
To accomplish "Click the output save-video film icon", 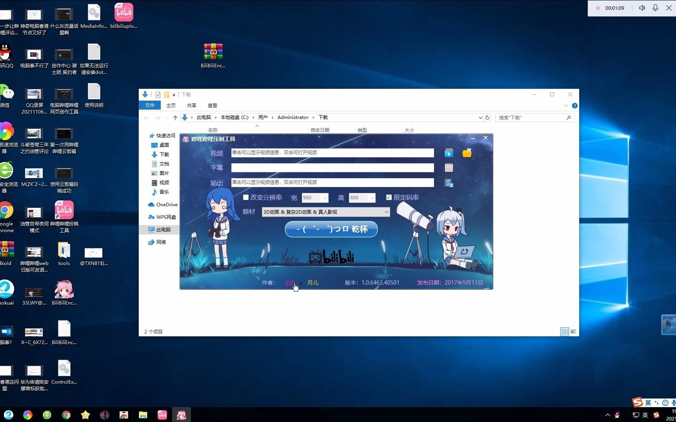I will [449, 183].
